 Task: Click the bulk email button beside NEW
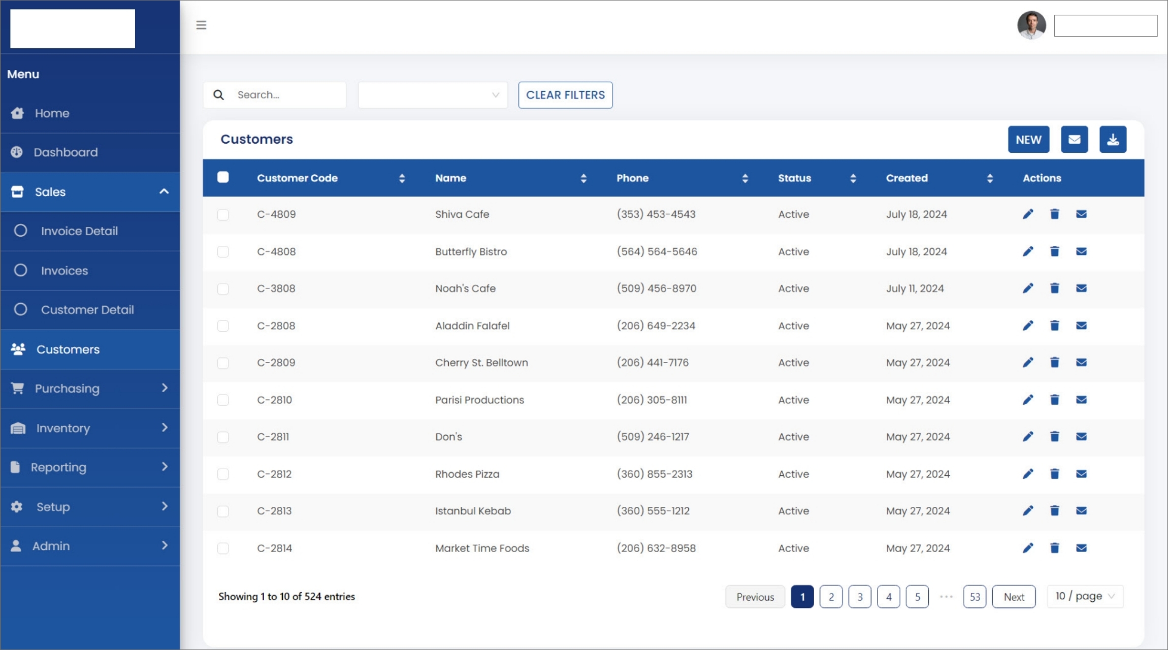coord(1075,140)
